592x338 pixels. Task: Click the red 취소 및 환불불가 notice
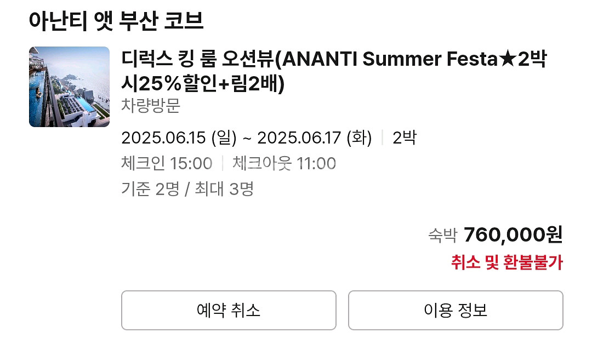point(507,262)
